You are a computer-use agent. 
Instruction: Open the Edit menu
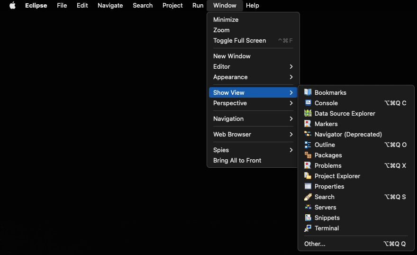coord(82,5)
